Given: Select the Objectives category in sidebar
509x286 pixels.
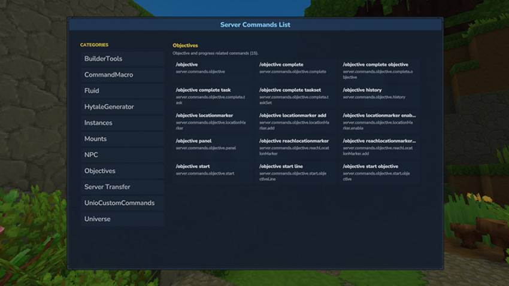Looking at the screenshot, I should (x=122, y=171).
